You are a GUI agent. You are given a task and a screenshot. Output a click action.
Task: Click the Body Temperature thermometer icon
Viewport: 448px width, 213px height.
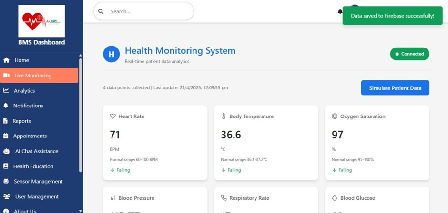224,116
